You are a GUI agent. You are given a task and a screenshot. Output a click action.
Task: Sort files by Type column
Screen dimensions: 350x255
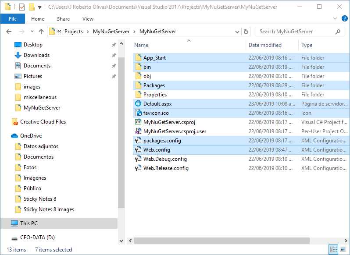coord(307,45)
